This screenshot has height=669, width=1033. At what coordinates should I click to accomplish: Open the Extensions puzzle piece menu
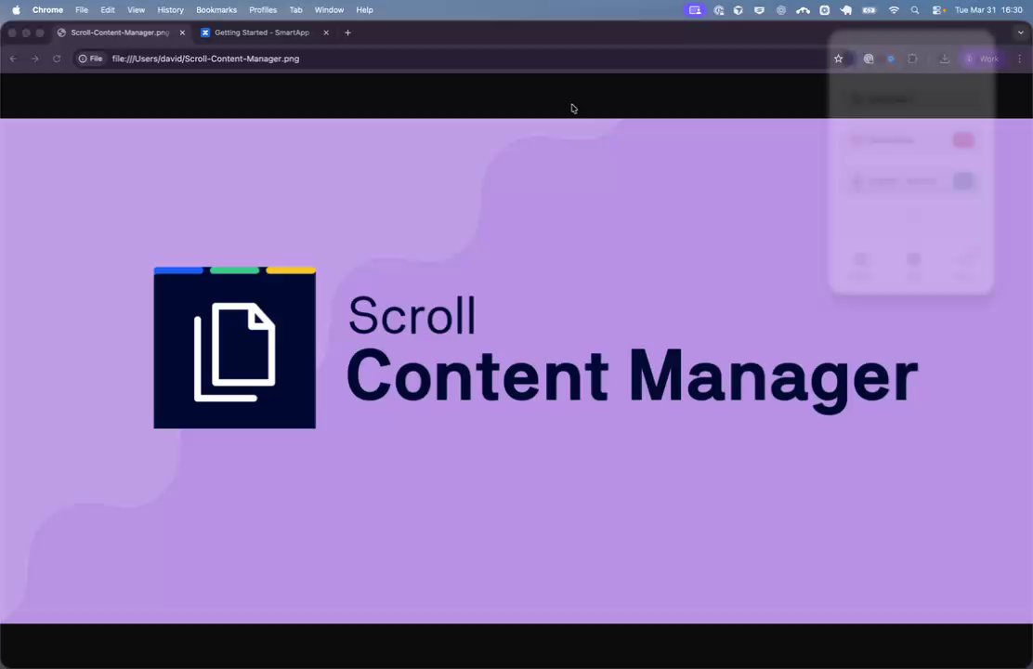pos(912,59)
